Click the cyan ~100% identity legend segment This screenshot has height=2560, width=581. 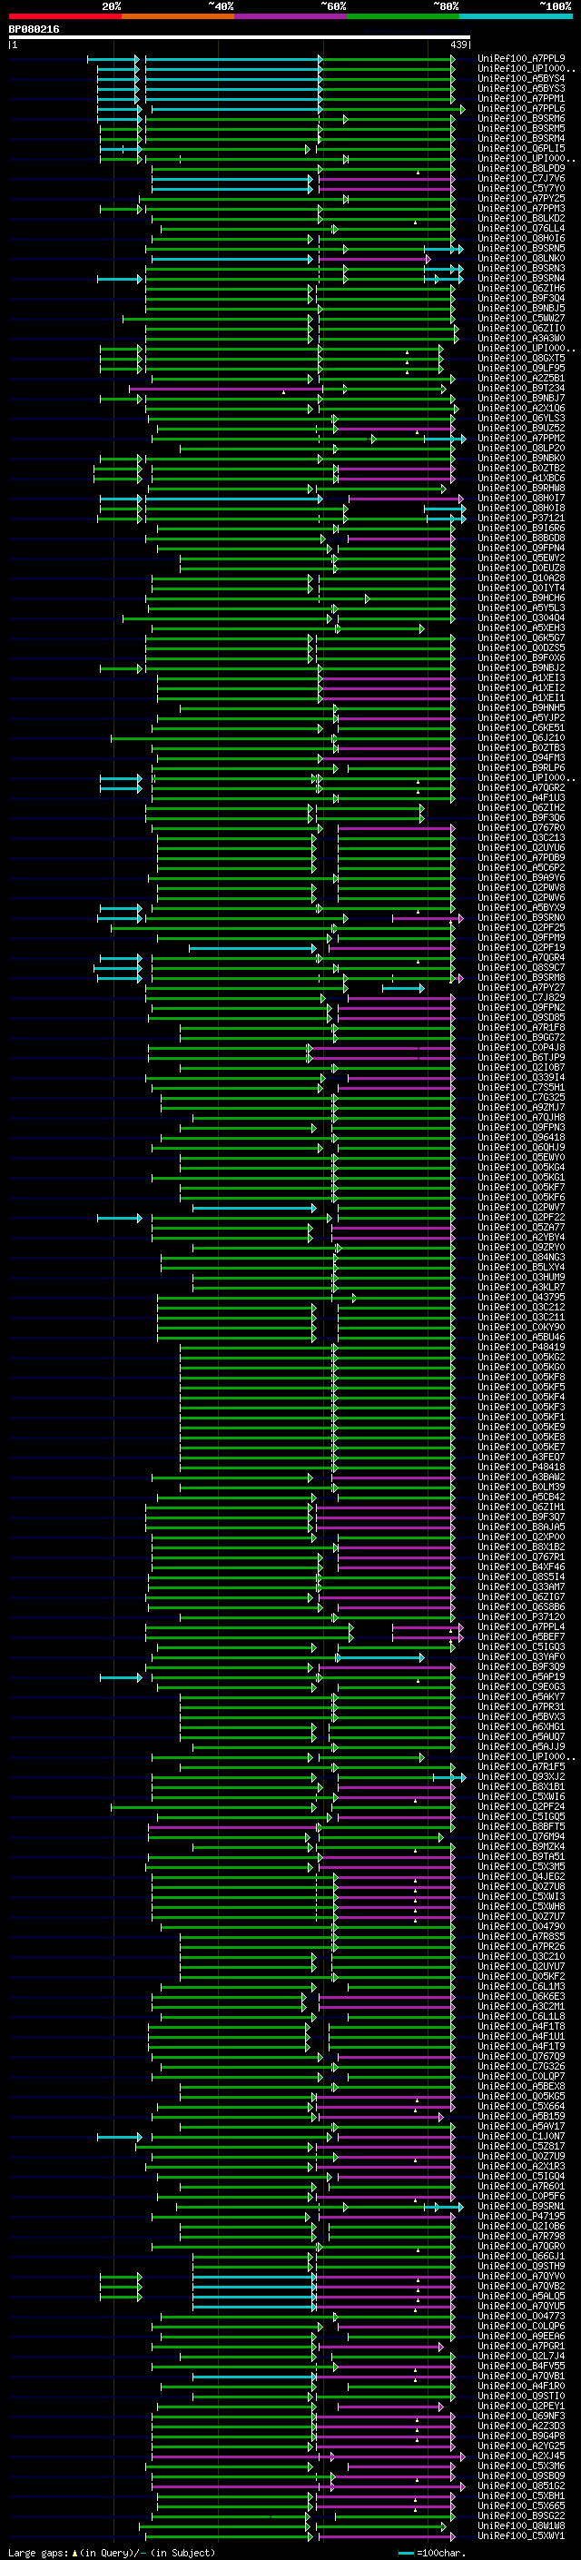pos(516,16)
